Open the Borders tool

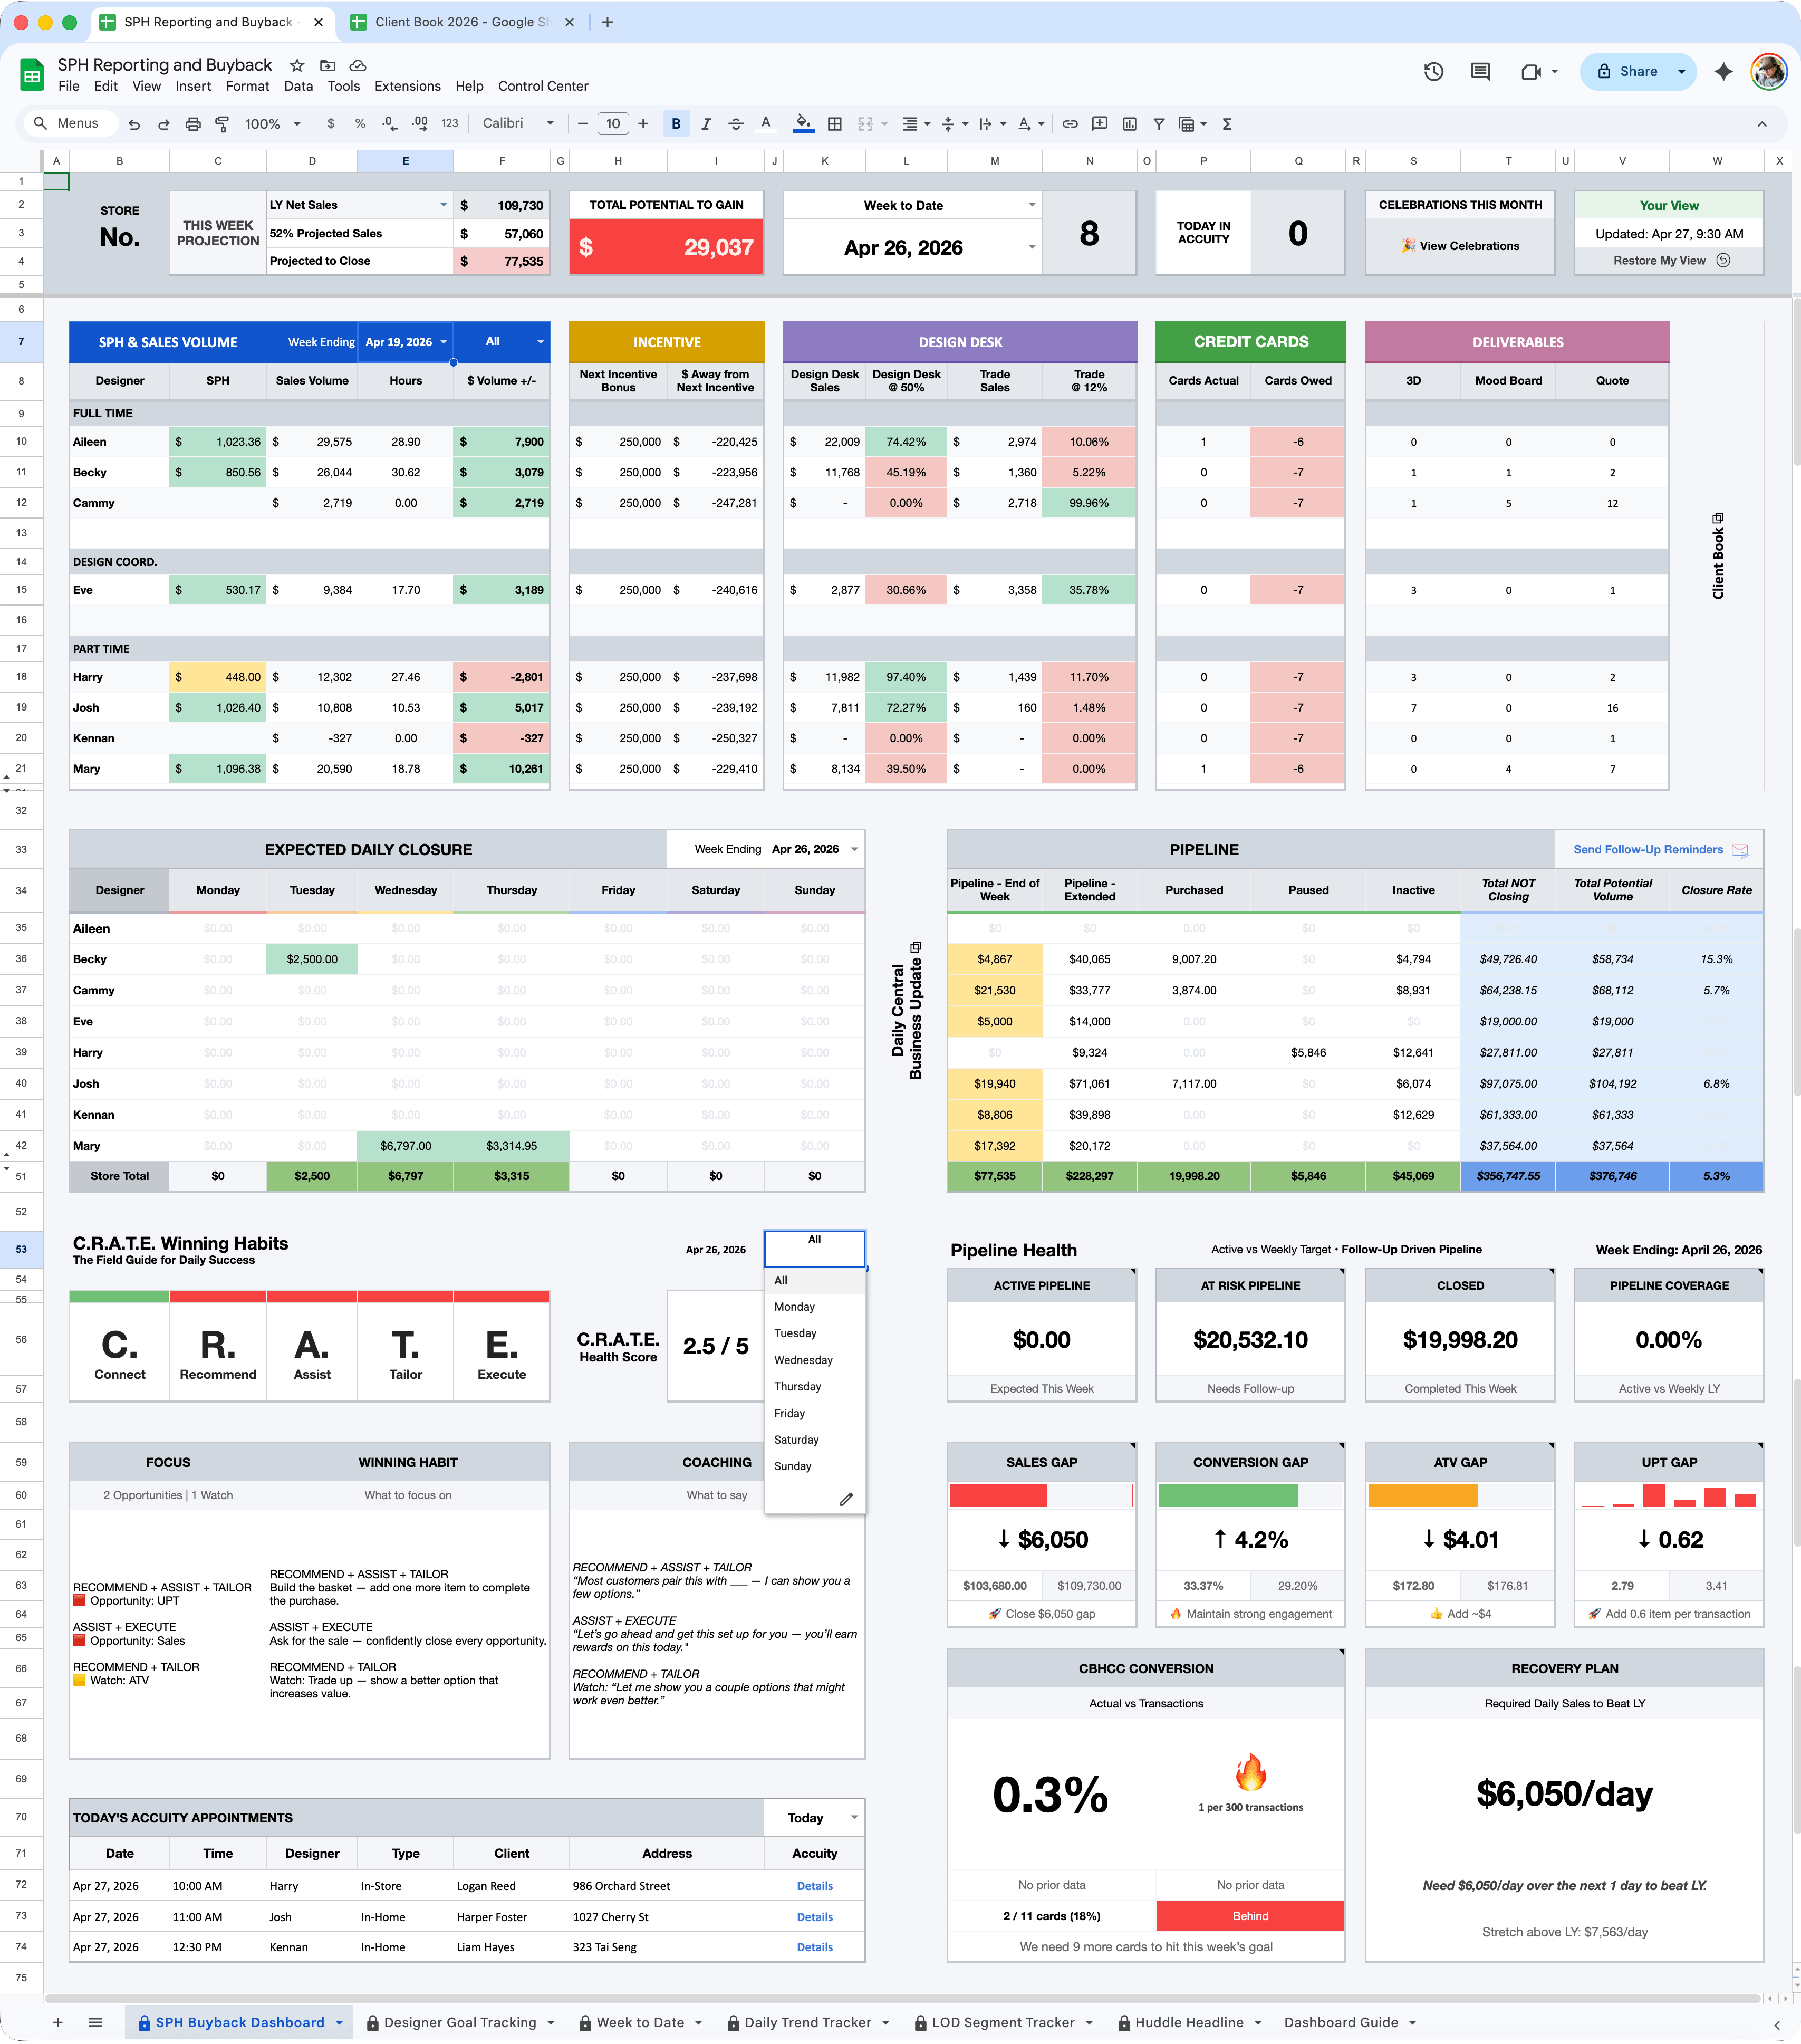[x=835, y=124]
